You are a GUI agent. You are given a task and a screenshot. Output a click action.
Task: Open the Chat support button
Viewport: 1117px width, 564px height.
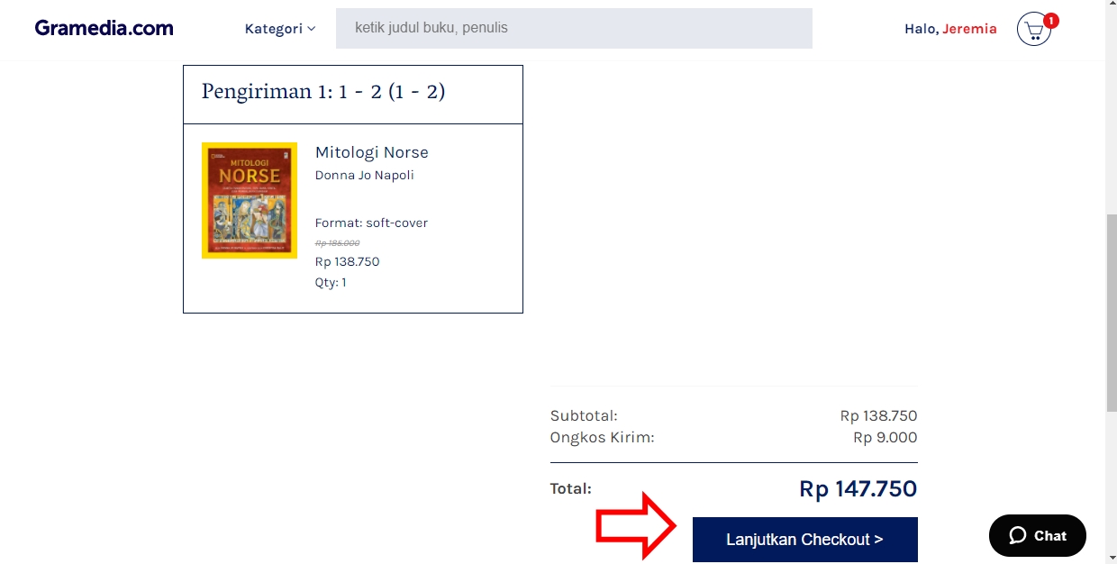[x=1038, y=535]
